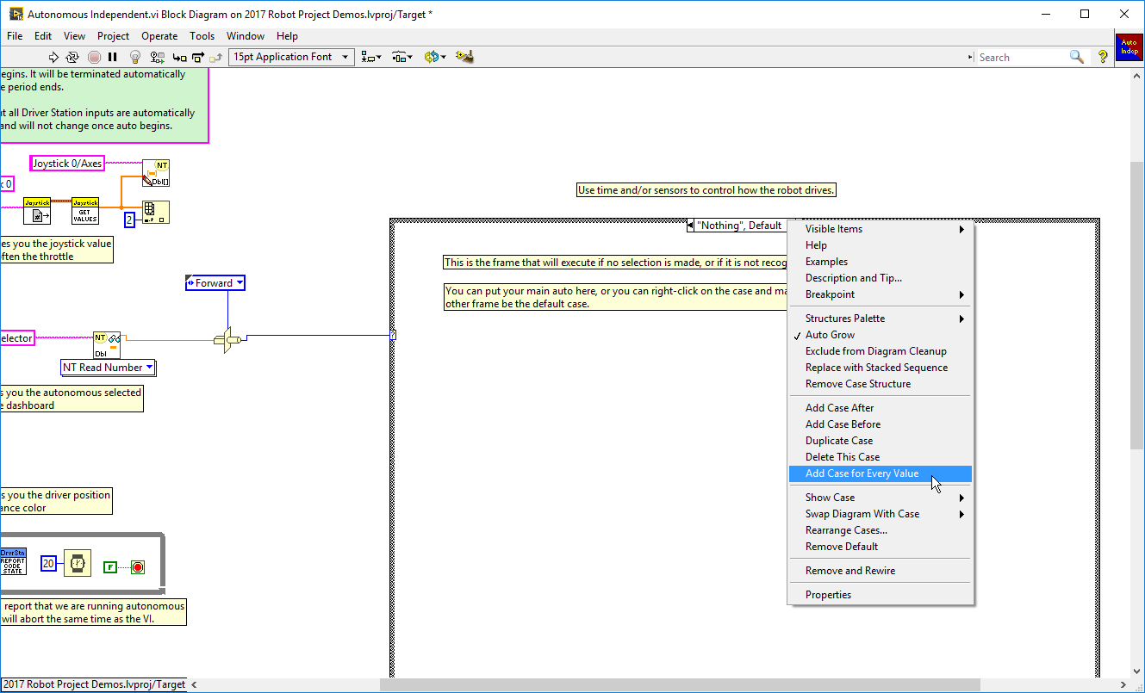Click the Context Help question mark icon
This screenshot has height=693, width=1145.
pyautogui.click(x=1103, y=57)
